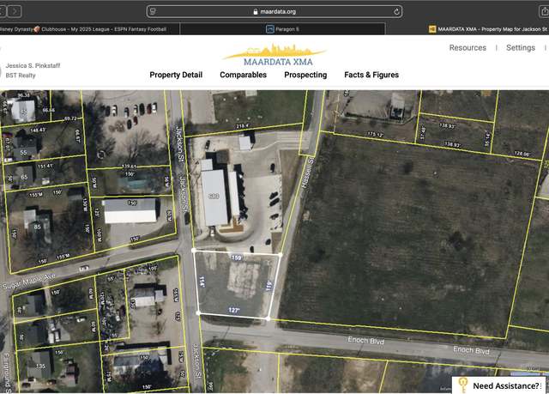549x394 pixels.
Task: Click the 128.06' parcel dimension label
Action: [522, 153]
